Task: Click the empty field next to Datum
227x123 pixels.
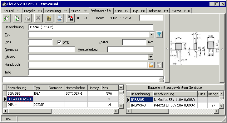Action: (151, 18)
